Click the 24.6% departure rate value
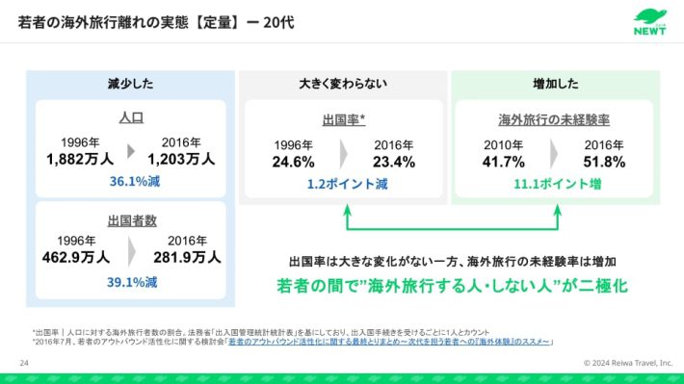Image resolution: width=684 pixels, height=384 pixels. click(293, 162)
